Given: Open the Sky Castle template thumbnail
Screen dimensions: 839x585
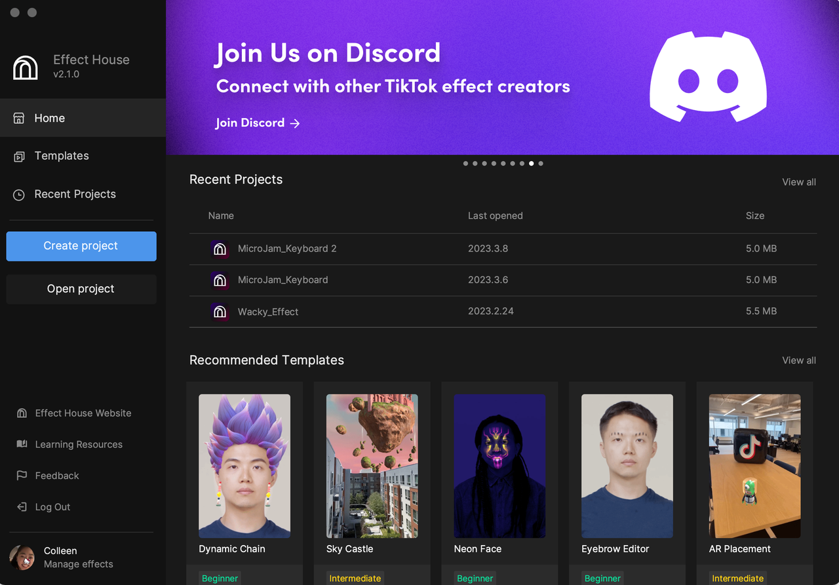Looking at the screenshot, I should click(x=372, y=466).
